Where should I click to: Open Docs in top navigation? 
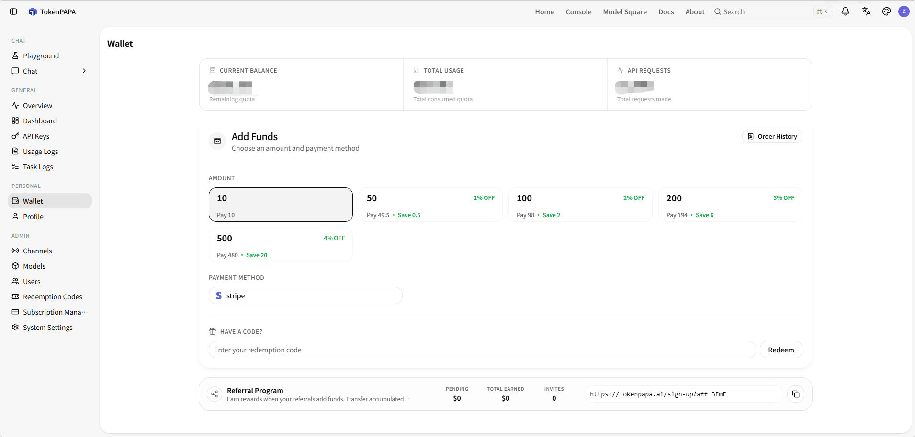tap(666, 12)
